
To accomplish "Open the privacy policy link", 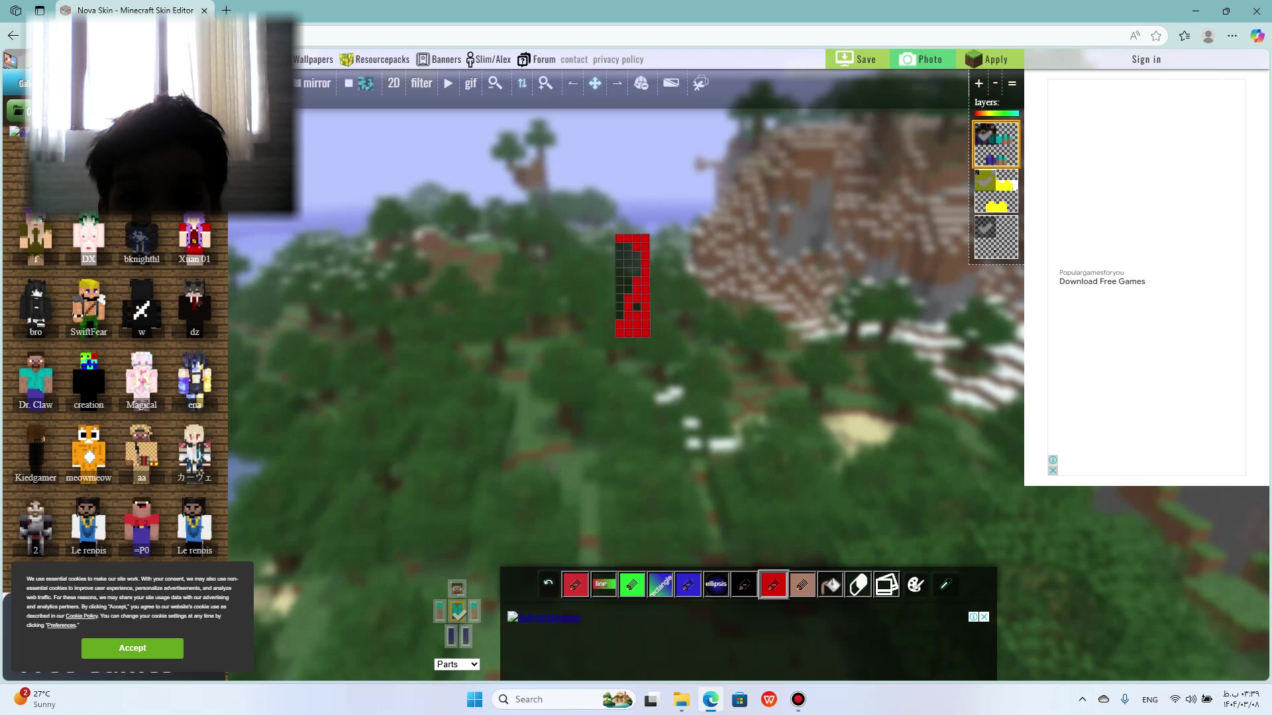I will click(x=618, y=60).
